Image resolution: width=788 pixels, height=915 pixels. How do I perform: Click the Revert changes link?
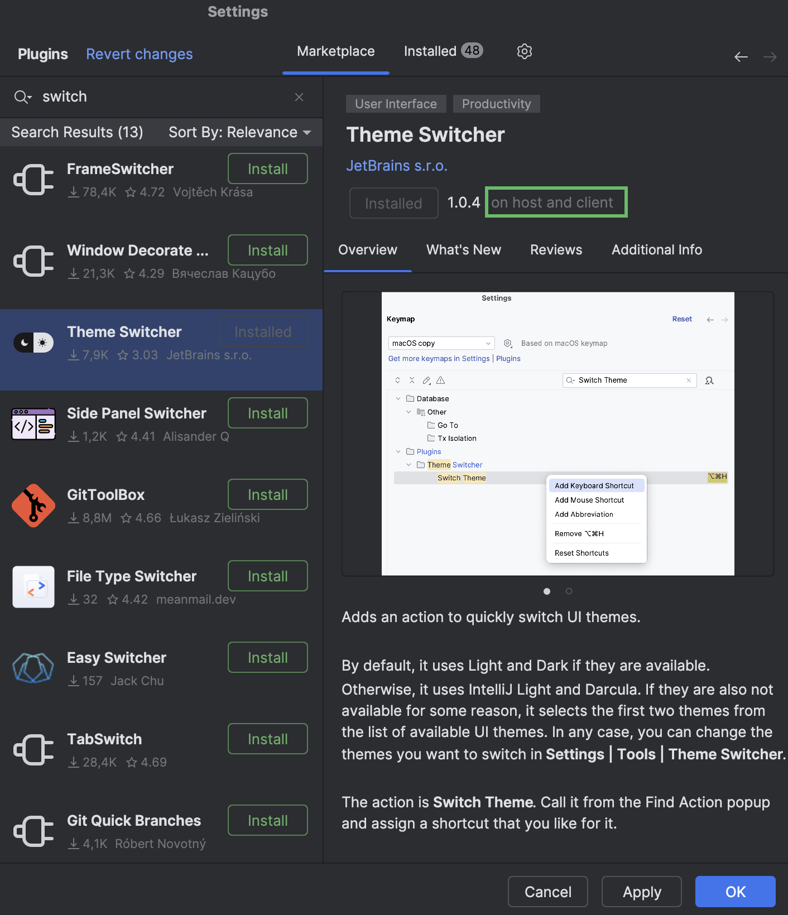pyautogui.click(x=140, y=54)
